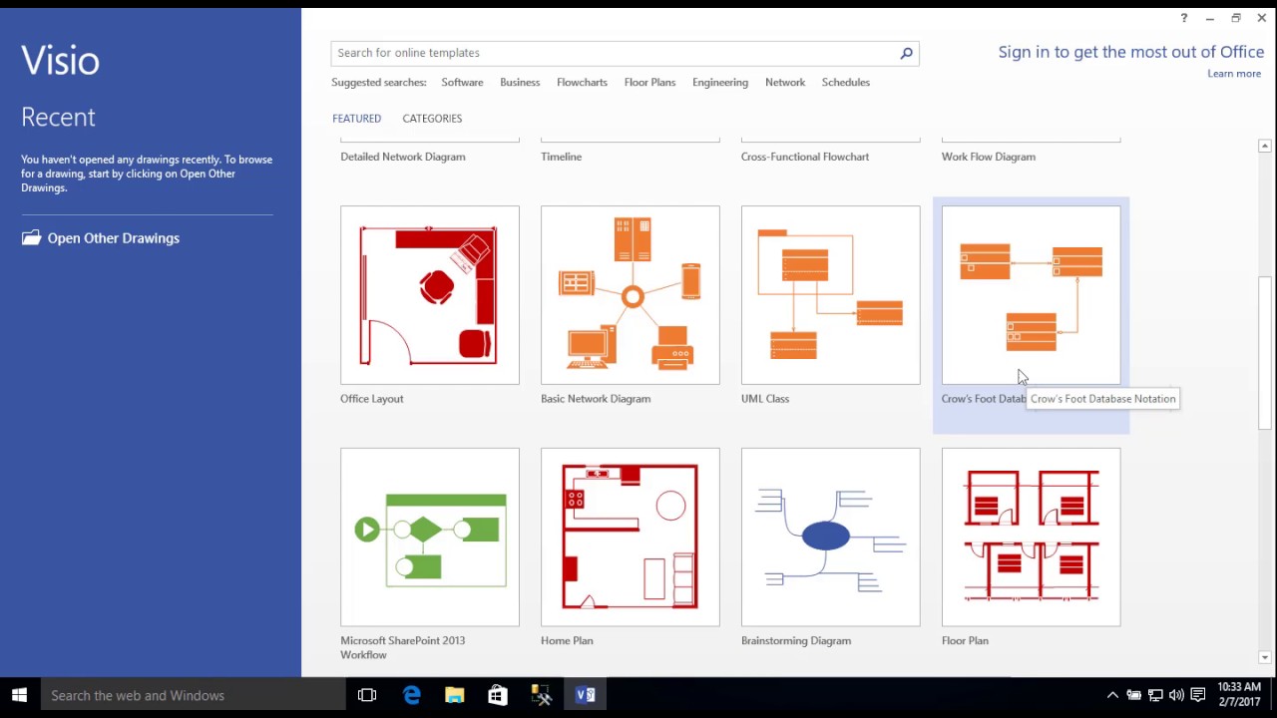Click the Detailed Network Diagram label
The height and width of the screenshot is (718, 1277).
pos(403,157)
